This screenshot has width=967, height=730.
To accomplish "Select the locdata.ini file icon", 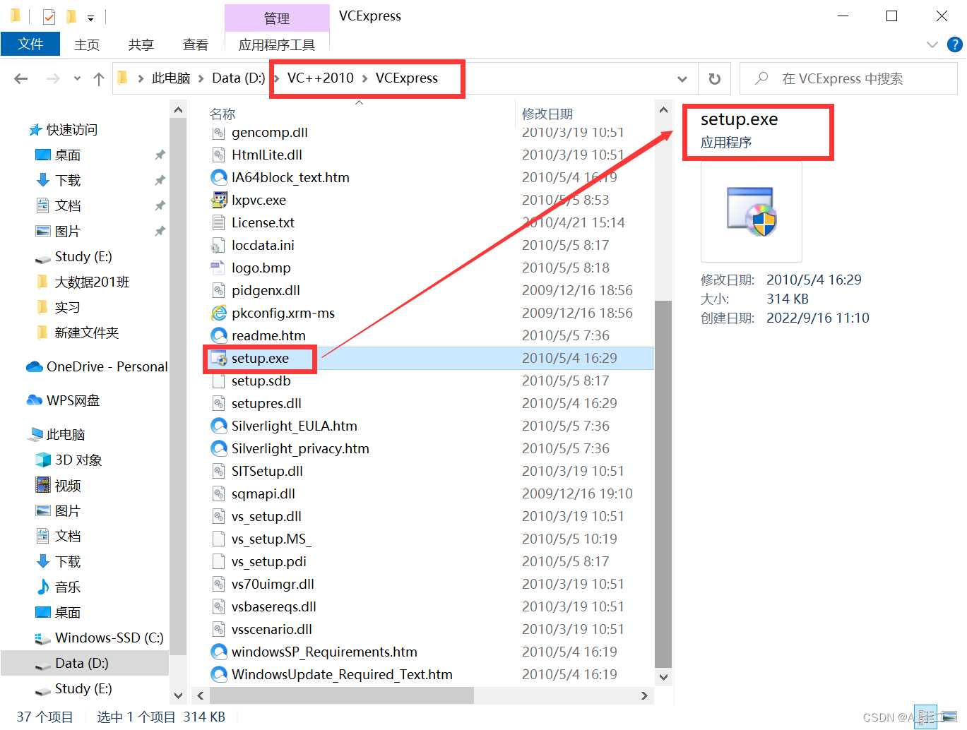I will point(219,245).
